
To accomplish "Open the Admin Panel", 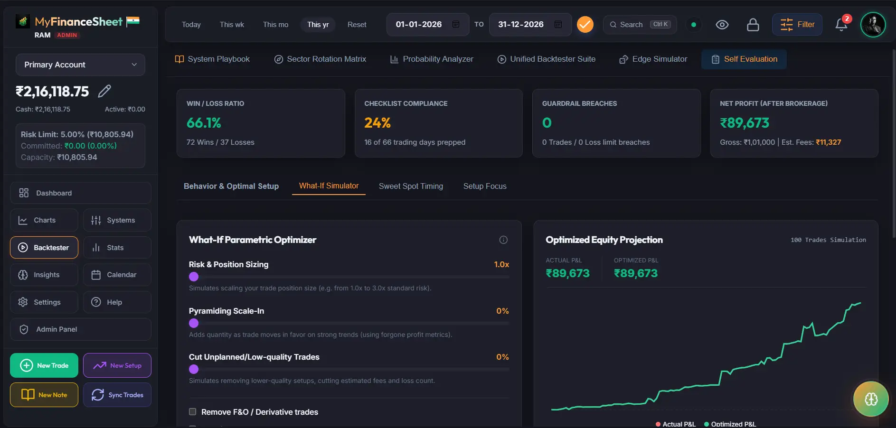I will (x=81, y=329).
